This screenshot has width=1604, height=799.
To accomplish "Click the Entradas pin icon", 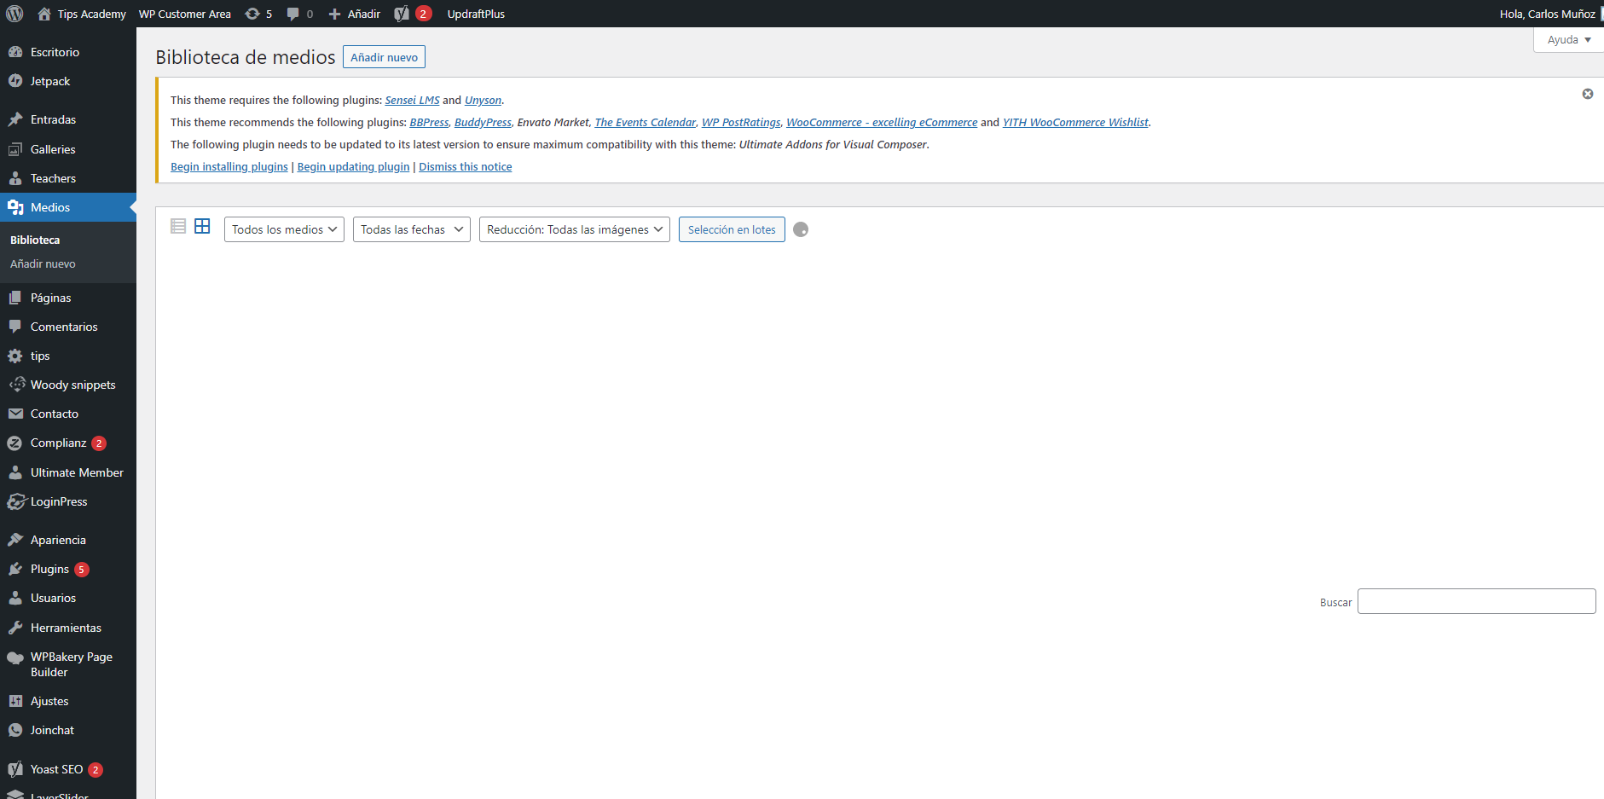I will click(x=15, y=119).
